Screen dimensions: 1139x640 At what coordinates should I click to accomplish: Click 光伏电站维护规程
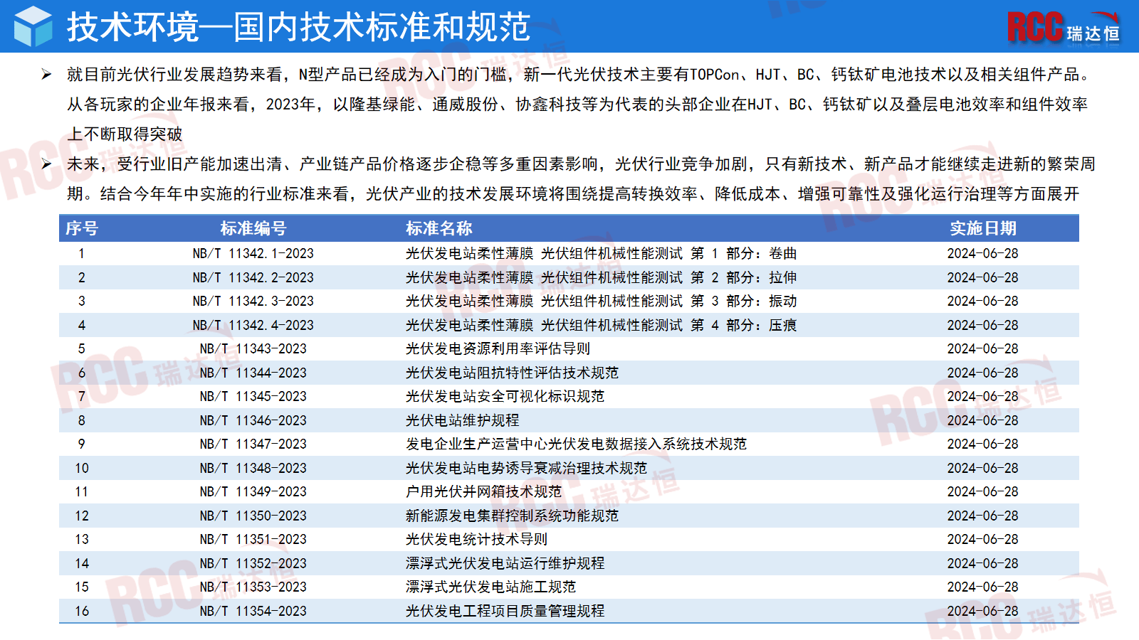[463, 420]
